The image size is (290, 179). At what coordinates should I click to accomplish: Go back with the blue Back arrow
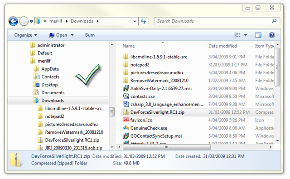(x=13, y=21)
